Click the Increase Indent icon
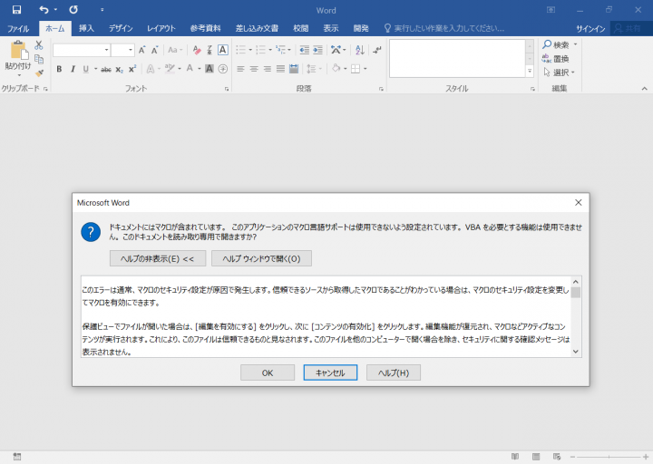 pyautogui.click(x=317, y=50)
